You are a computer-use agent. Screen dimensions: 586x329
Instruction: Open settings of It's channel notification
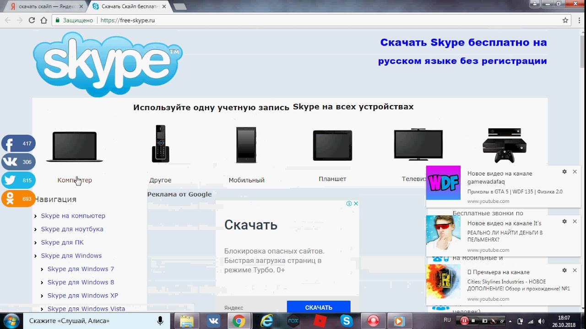[x=564, y=221]
